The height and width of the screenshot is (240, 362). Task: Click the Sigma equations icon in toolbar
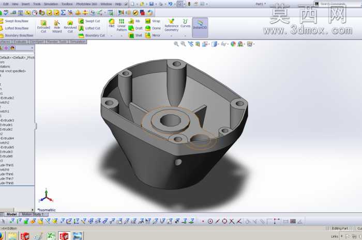click(63, 12)
